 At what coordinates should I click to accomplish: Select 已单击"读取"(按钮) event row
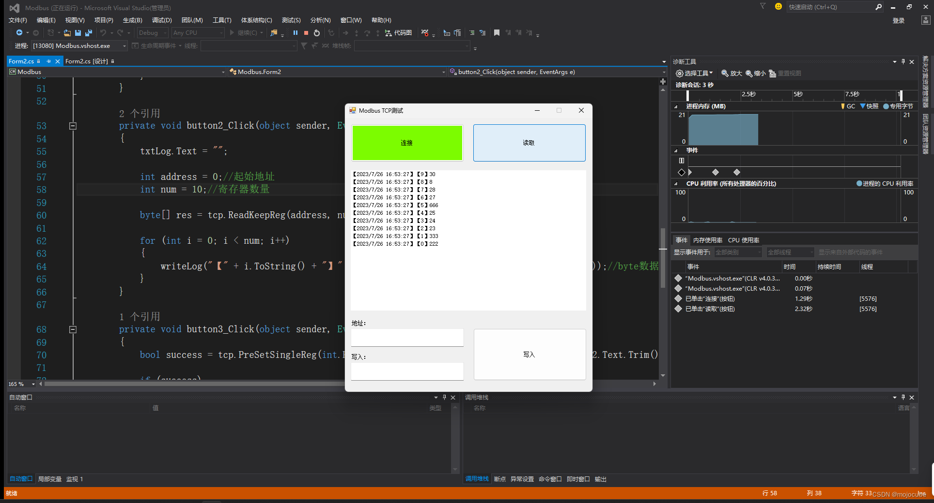pyautogui.click(x=794, y=309)
